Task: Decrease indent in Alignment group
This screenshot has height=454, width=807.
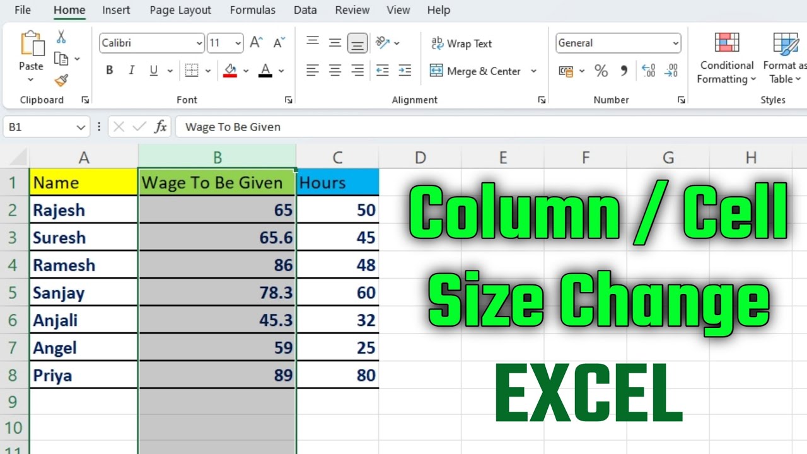Action: click(383, 71)
